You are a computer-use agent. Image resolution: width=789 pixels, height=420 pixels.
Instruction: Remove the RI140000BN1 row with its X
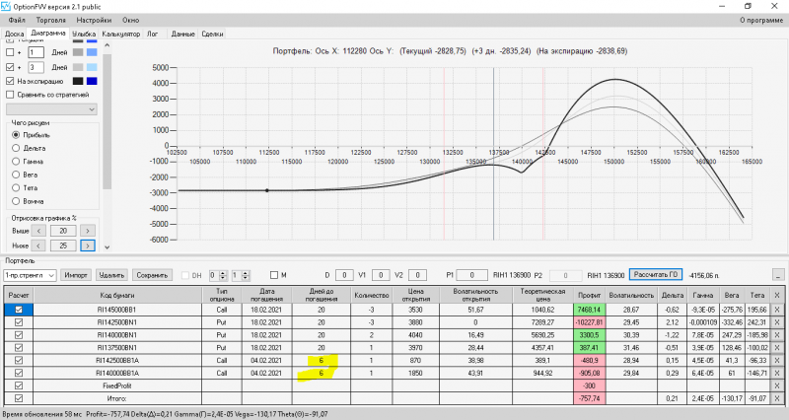(777, 335)
